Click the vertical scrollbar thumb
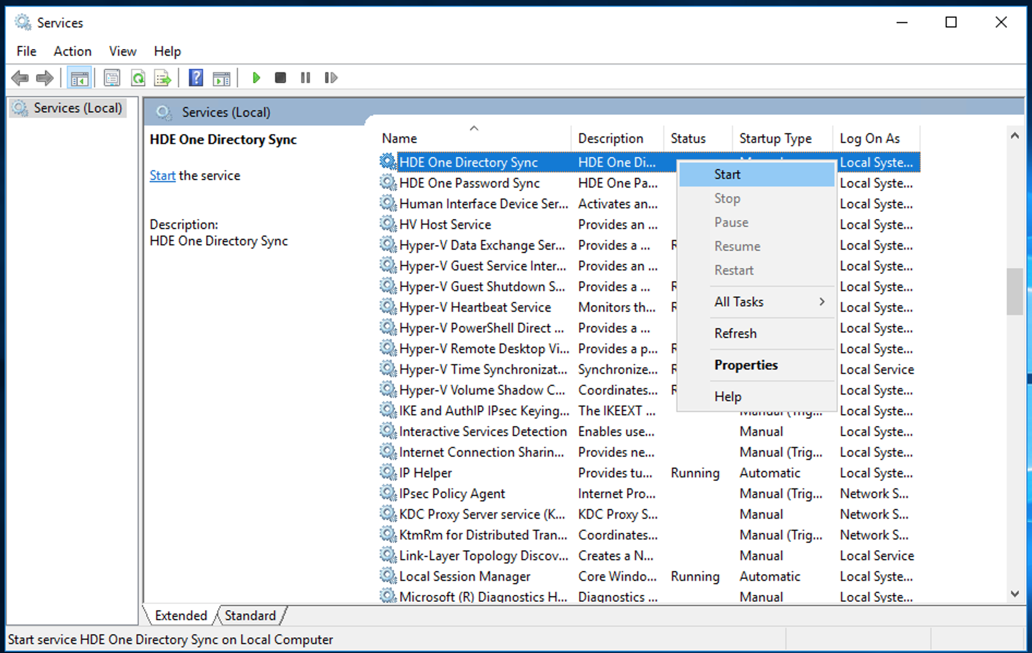Screen dimensions: 1032x653 [1015, 291]
